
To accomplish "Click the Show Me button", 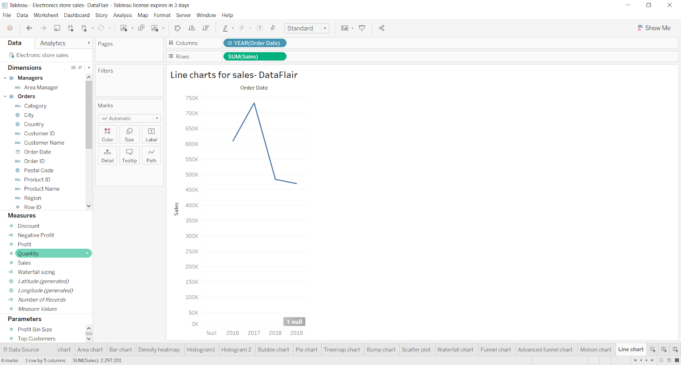I will [x=654, y=28].
